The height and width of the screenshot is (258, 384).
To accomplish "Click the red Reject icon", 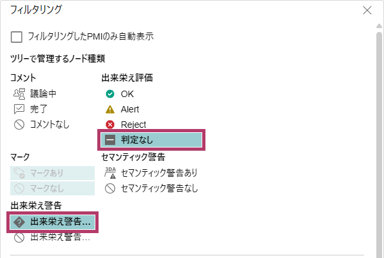I will click(x=110, y=125).
